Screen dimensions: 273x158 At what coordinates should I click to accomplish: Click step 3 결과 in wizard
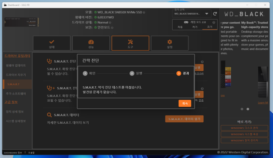point(183,73)
